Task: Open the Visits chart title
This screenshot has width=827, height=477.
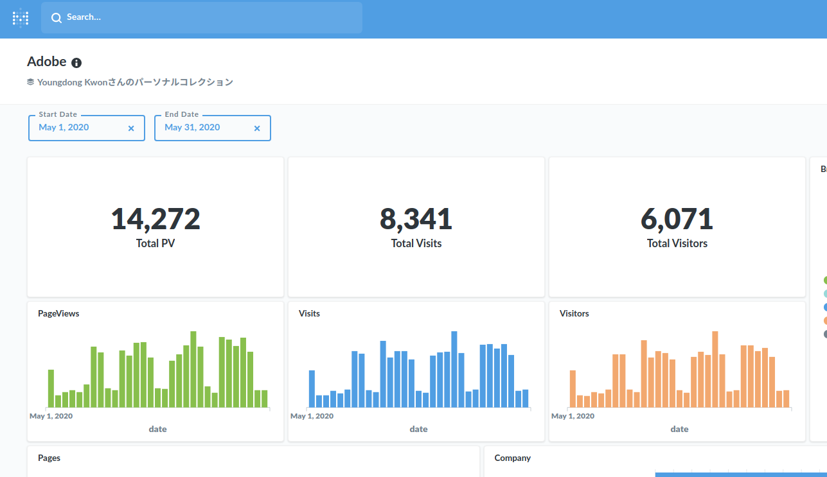Action: click(x=309, y=313)
